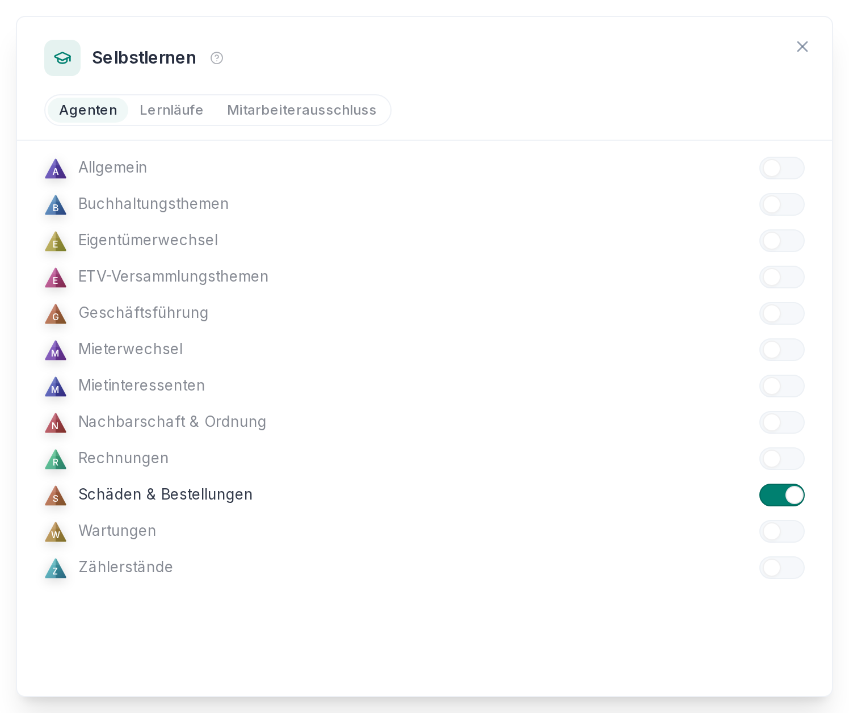Click the Nachbarschaft & Ordnung agent icon
Image resolution: width=849 pixels, height=713 pixels.
(56, 423)
